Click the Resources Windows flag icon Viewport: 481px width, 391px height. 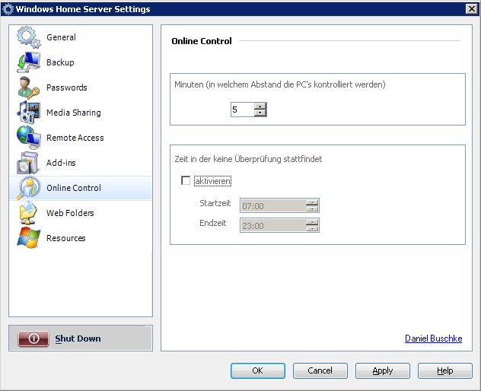tap(28, 238)
